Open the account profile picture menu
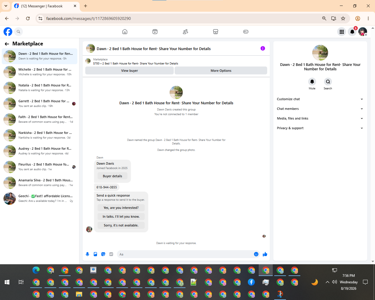Viewport: 375px width, 300px height. [363, 32]
